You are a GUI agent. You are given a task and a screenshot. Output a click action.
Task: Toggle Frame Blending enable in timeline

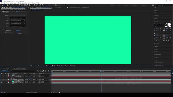(x=43, y=71)
